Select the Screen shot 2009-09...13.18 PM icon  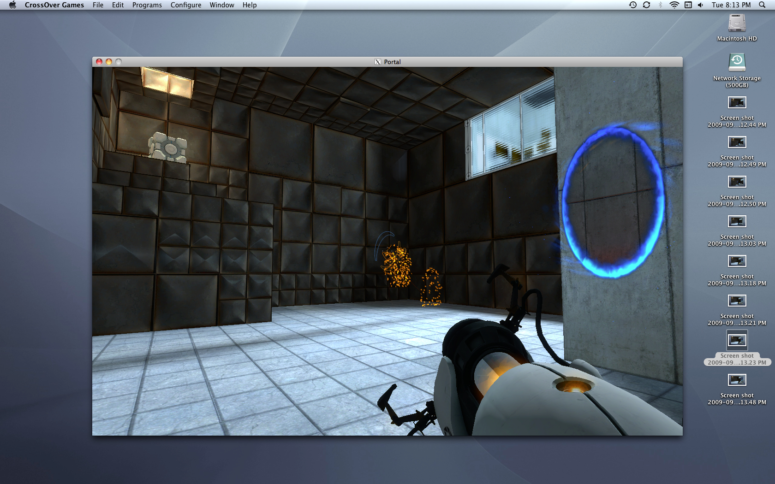pyautogui.click(x=737, y=261)
